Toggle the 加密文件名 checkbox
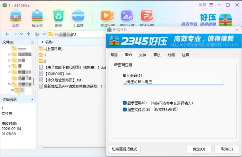 tap(124, 109)
